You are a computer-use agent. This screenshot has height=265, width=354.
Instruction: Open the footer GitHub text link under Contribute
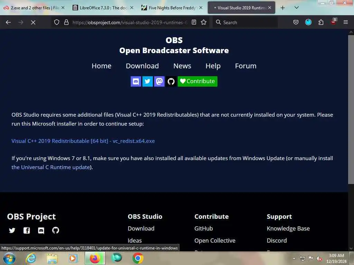204,228
